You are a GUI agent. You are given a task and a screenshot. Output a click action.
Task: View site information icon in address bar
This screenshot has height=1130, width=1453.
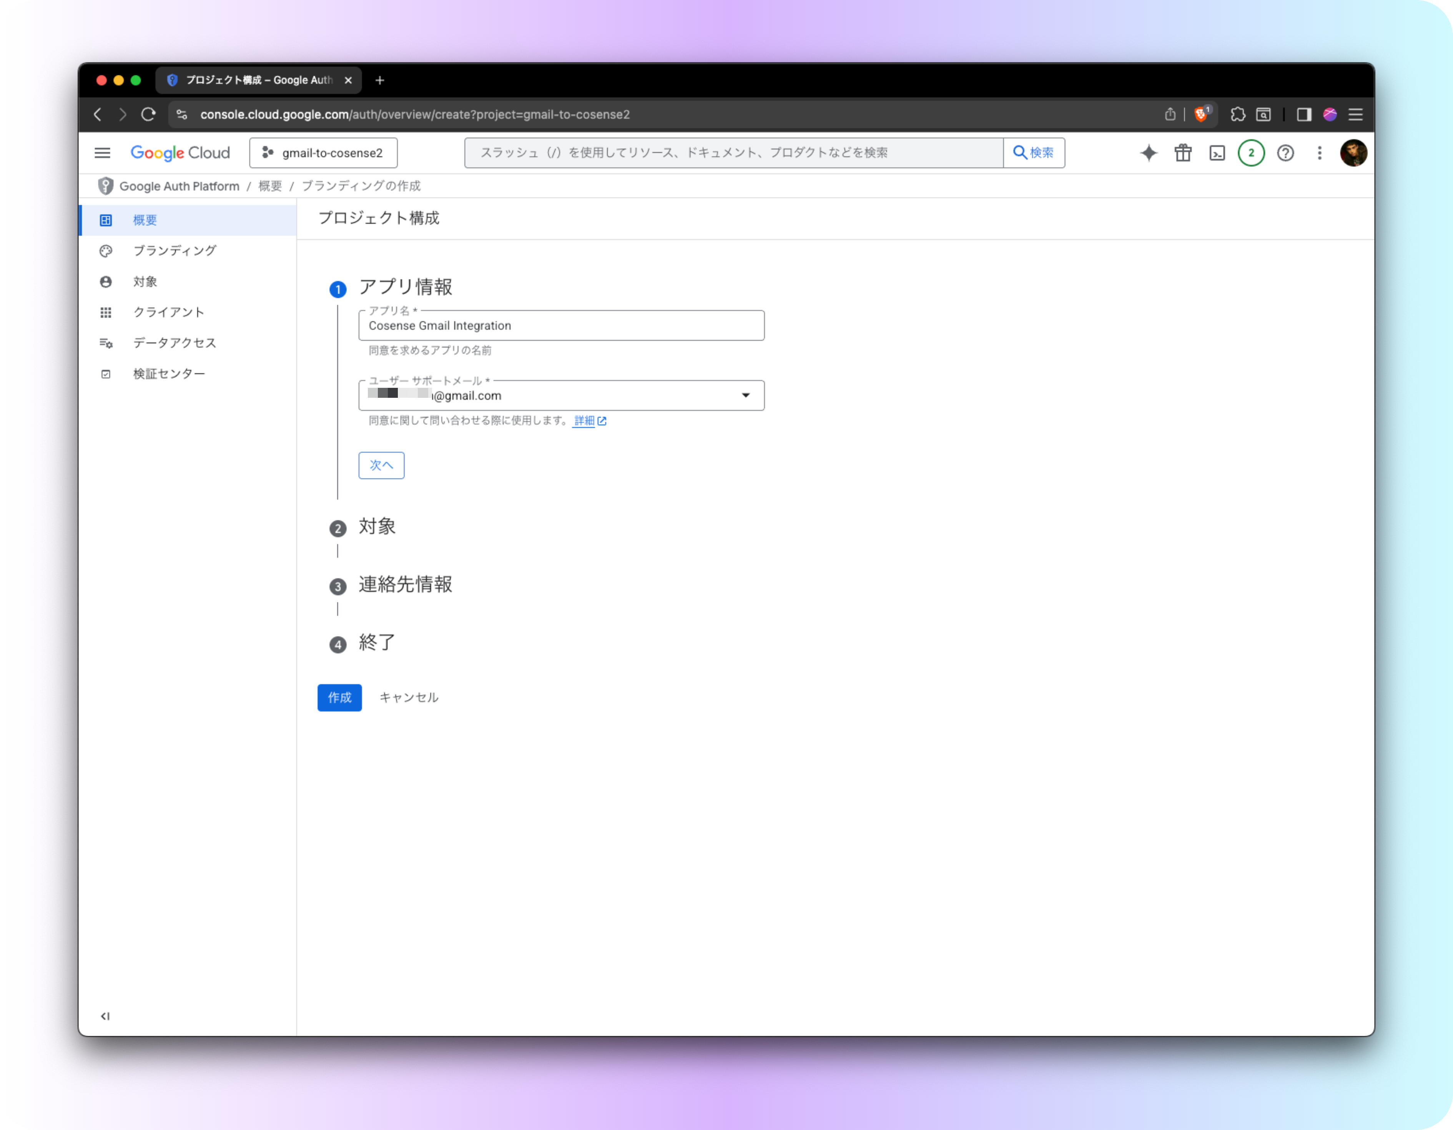click(181, 115)
